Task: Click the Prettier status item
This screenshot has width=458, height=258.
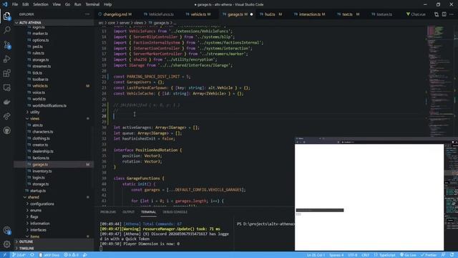Action: [x=429, y=255]
